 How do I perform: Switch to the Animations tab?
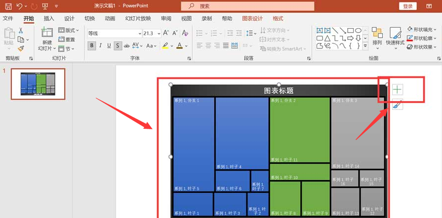click(x=110, y=19)
